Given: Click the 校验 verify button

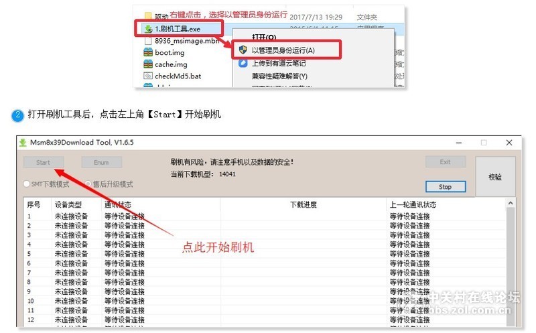Looking at the screenshot, I should [495, 177].
